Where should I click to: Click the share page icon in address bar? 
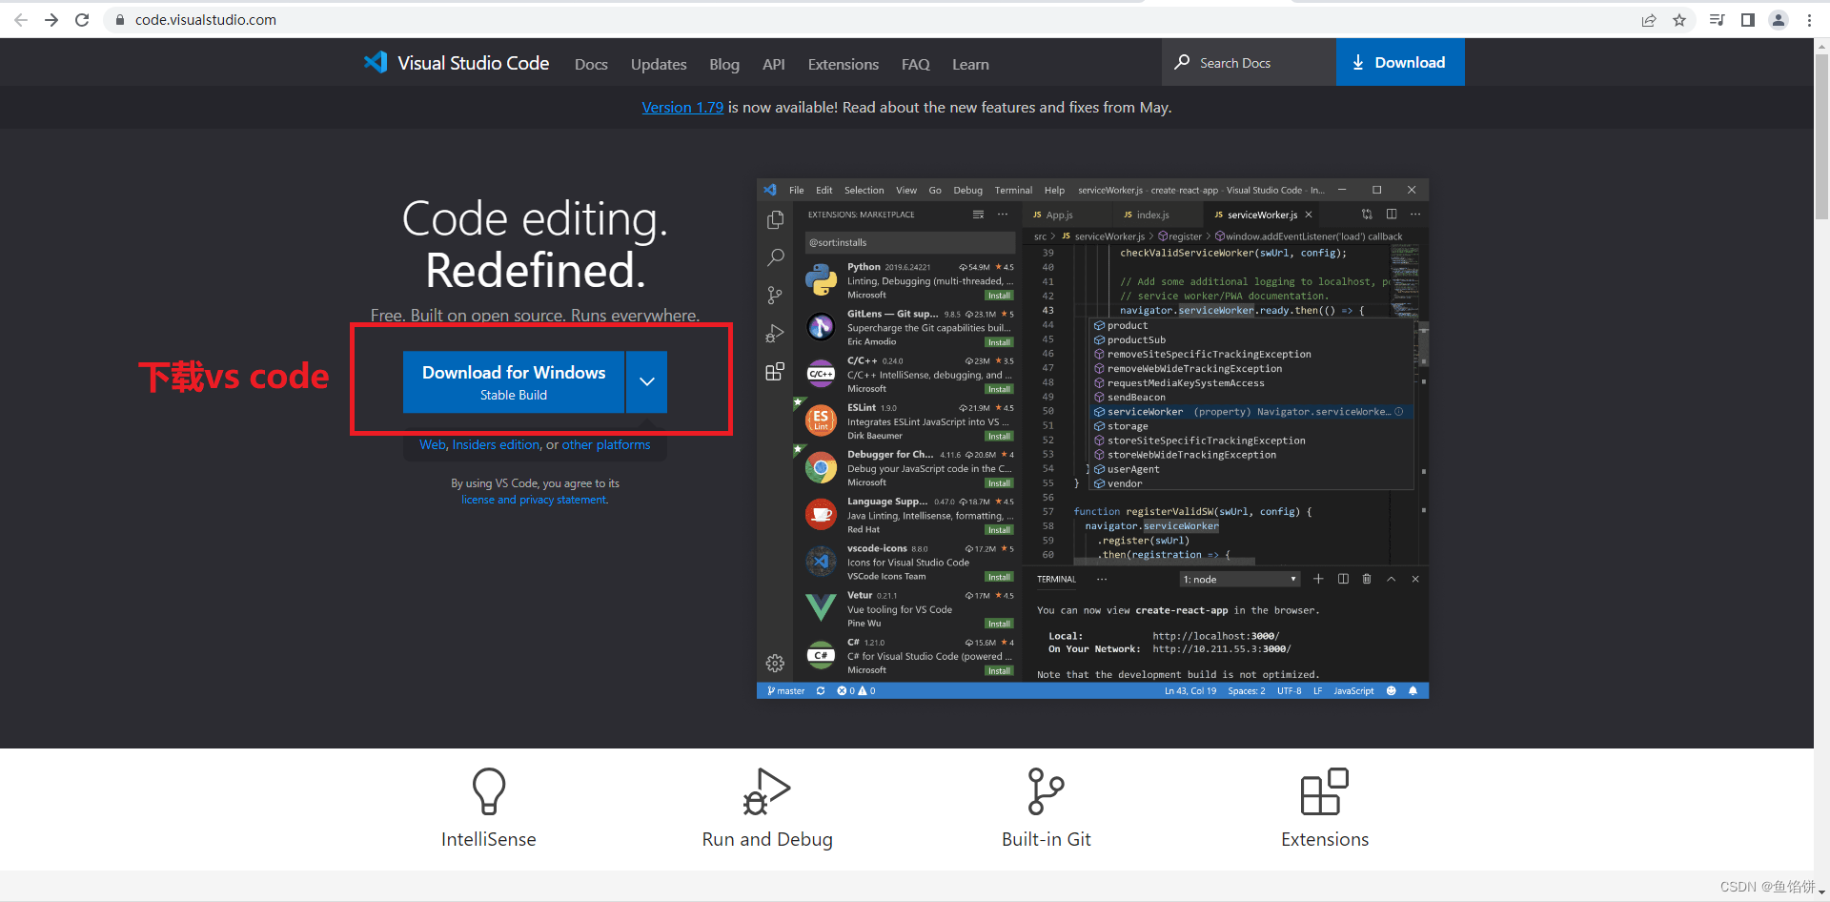[x=1649, y=20]
